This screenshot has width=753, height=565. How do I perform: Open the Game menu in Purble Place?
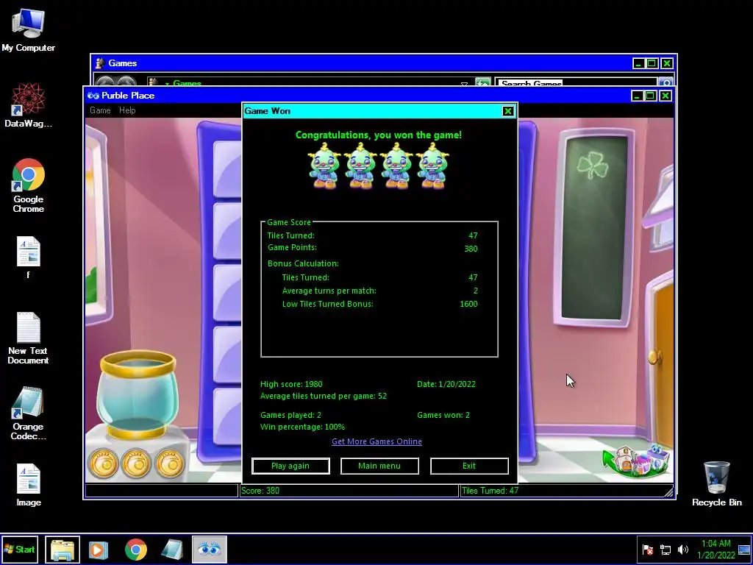(x=100, y=110)
